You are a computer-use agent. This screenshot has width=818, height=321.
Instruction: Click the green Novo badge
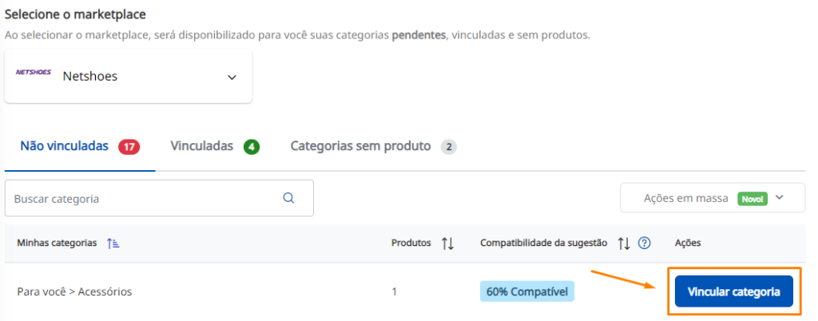coord(752,199)
